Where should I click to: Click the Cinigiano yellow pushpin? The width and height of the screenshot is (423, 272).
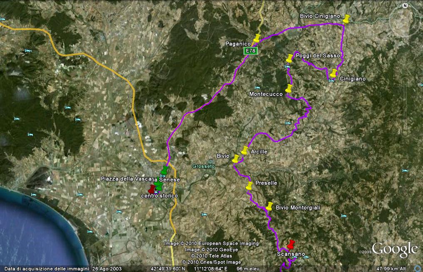[x=333, y=73]
